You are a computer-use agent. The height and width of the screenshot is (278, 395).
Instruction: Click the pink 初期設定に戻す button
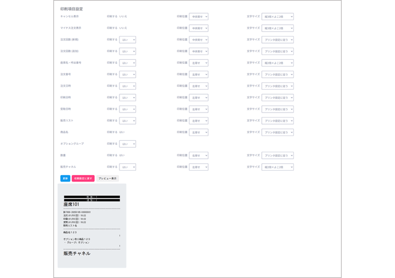tap(83, 179)
